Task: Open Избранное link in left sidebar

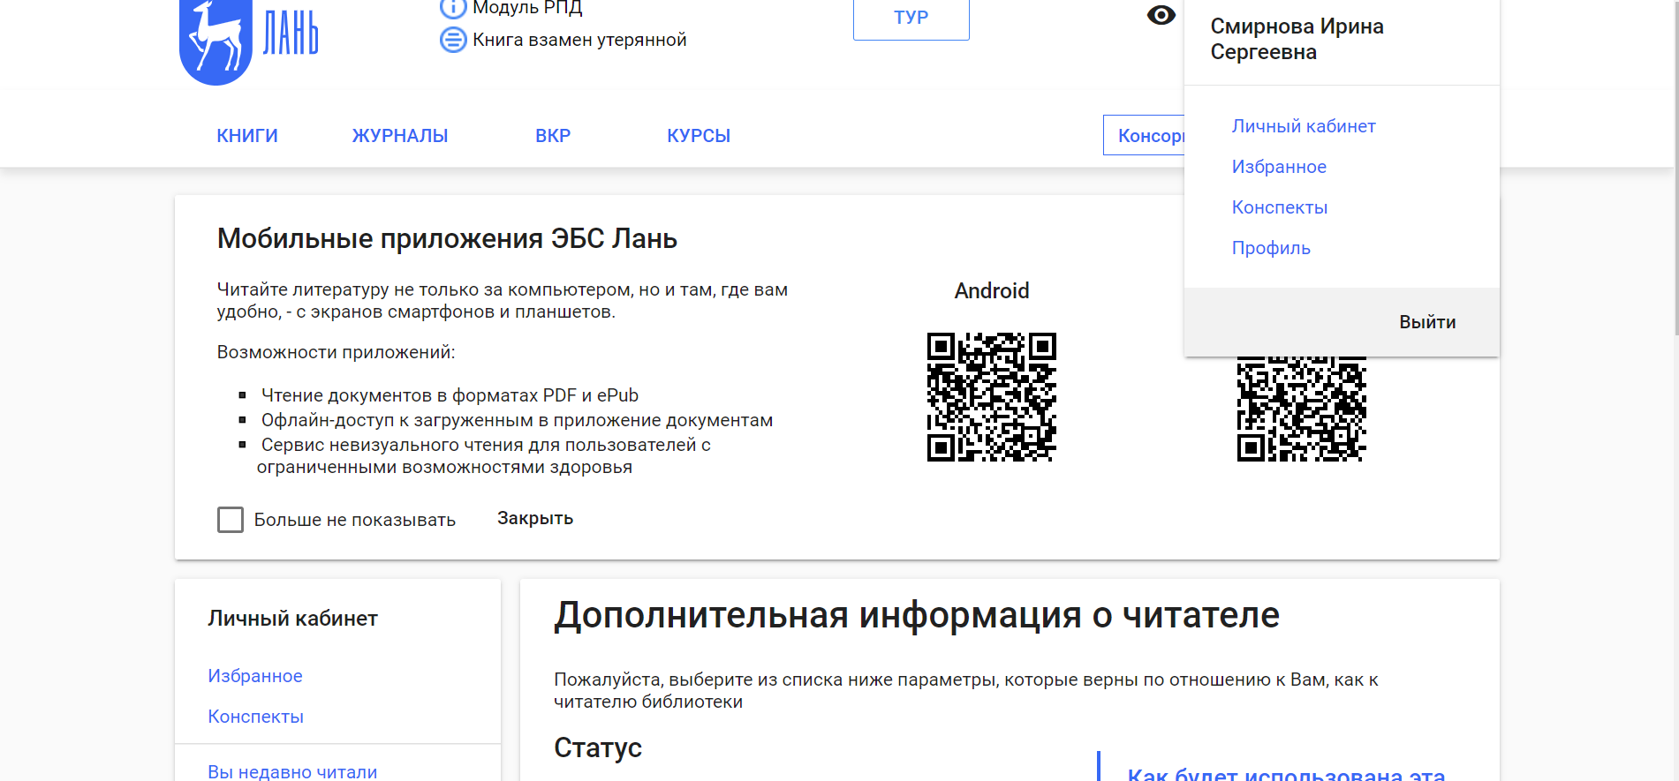Action: [255, 676]
